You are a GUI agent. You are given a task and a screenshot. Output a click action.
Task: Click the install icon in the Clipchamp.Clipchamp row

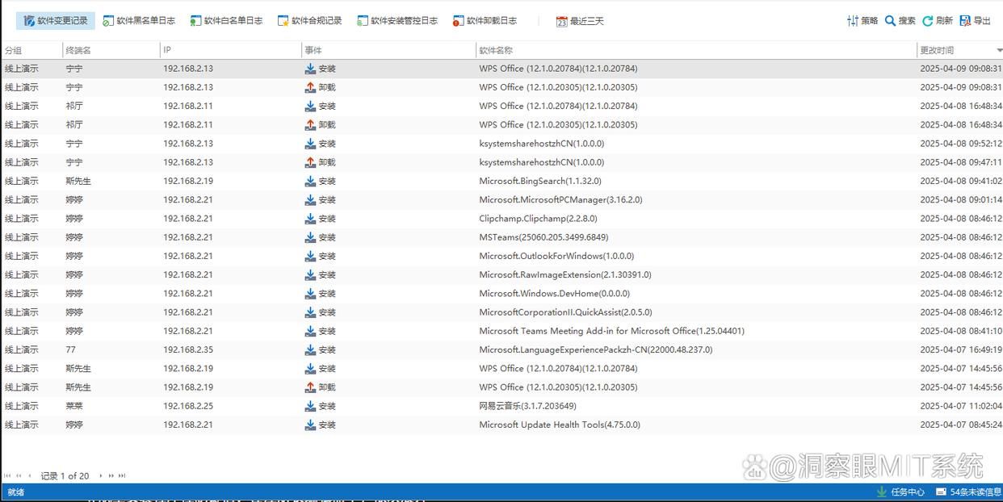pyautogui.click(x=310, y=219)
